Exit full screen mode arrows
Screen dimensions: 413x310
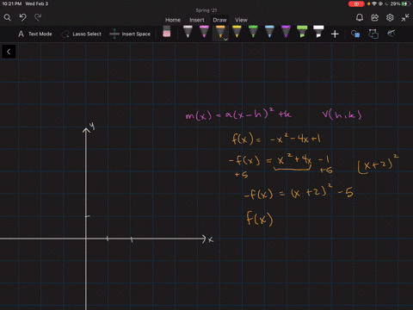point(405,18)
